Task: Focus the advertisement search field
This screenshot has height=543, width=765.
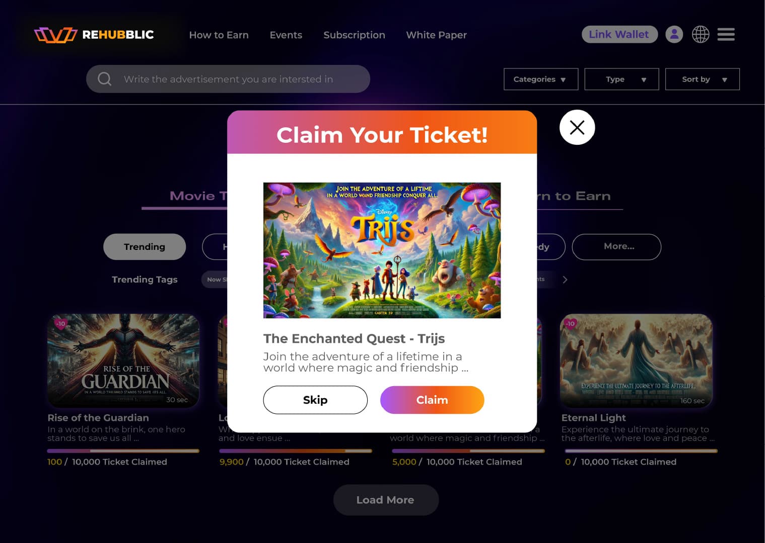Action: coord(228,79)
